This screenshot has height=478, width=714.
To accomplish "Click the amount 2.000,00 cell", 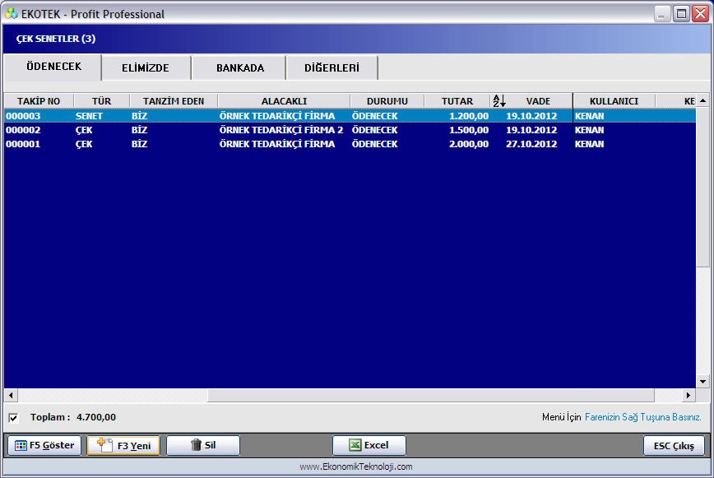I will pos(469,144).
